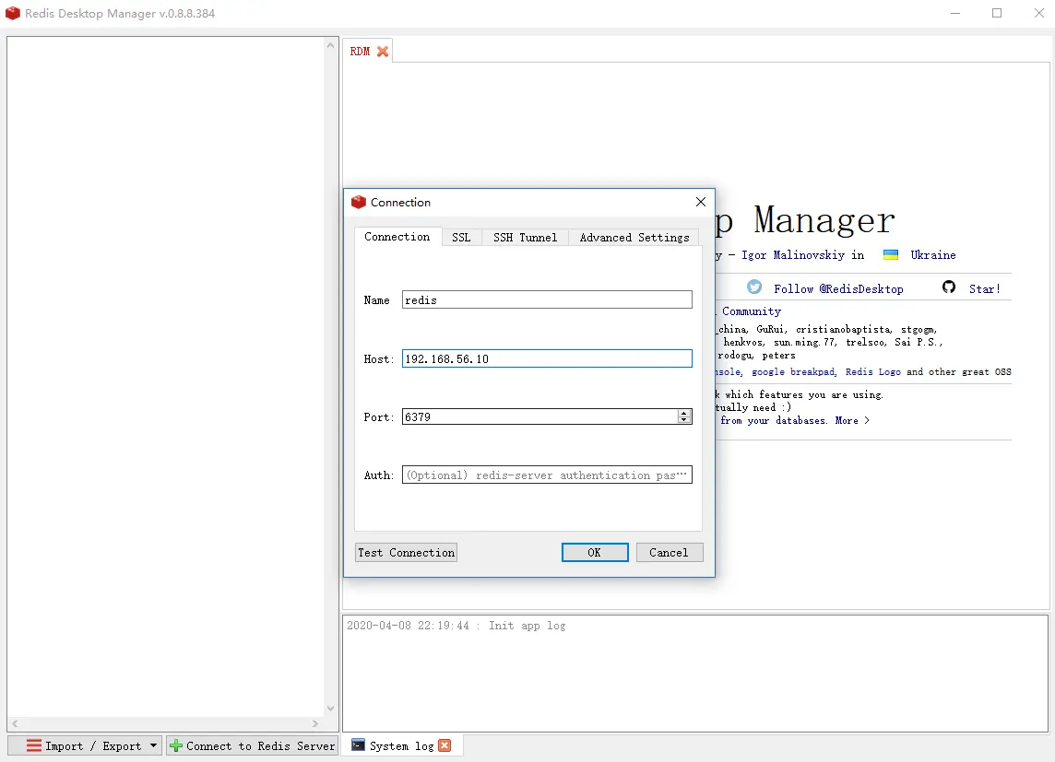Click the Name field containing redis
Screen dimensions: 1055x762
tap(547, 299)
